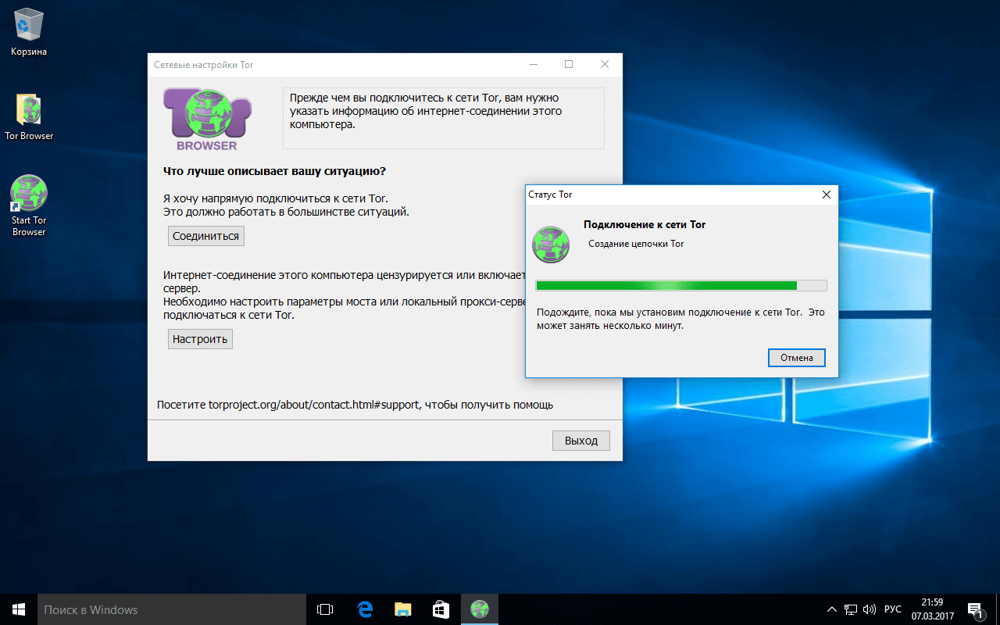Click the Tor connection progress bar

click(x=680, y=286)
